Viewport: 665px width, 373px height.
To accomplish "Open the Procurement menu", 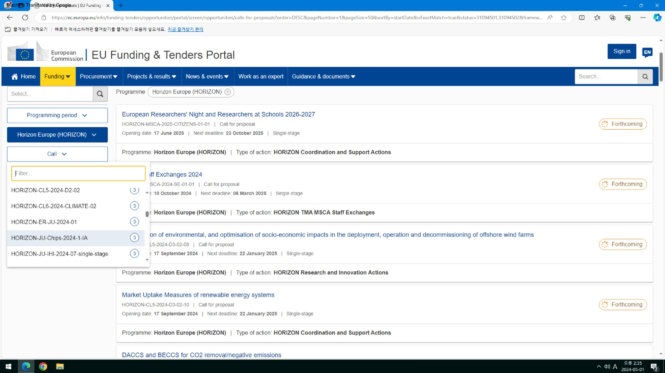I will coord(98,77).
